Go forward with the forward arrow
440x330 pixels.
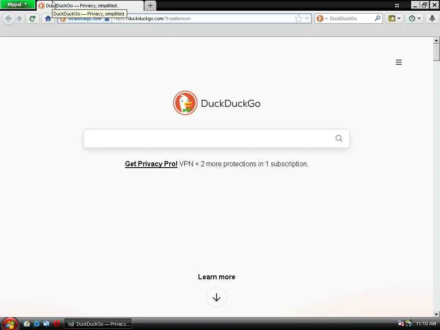19,18
